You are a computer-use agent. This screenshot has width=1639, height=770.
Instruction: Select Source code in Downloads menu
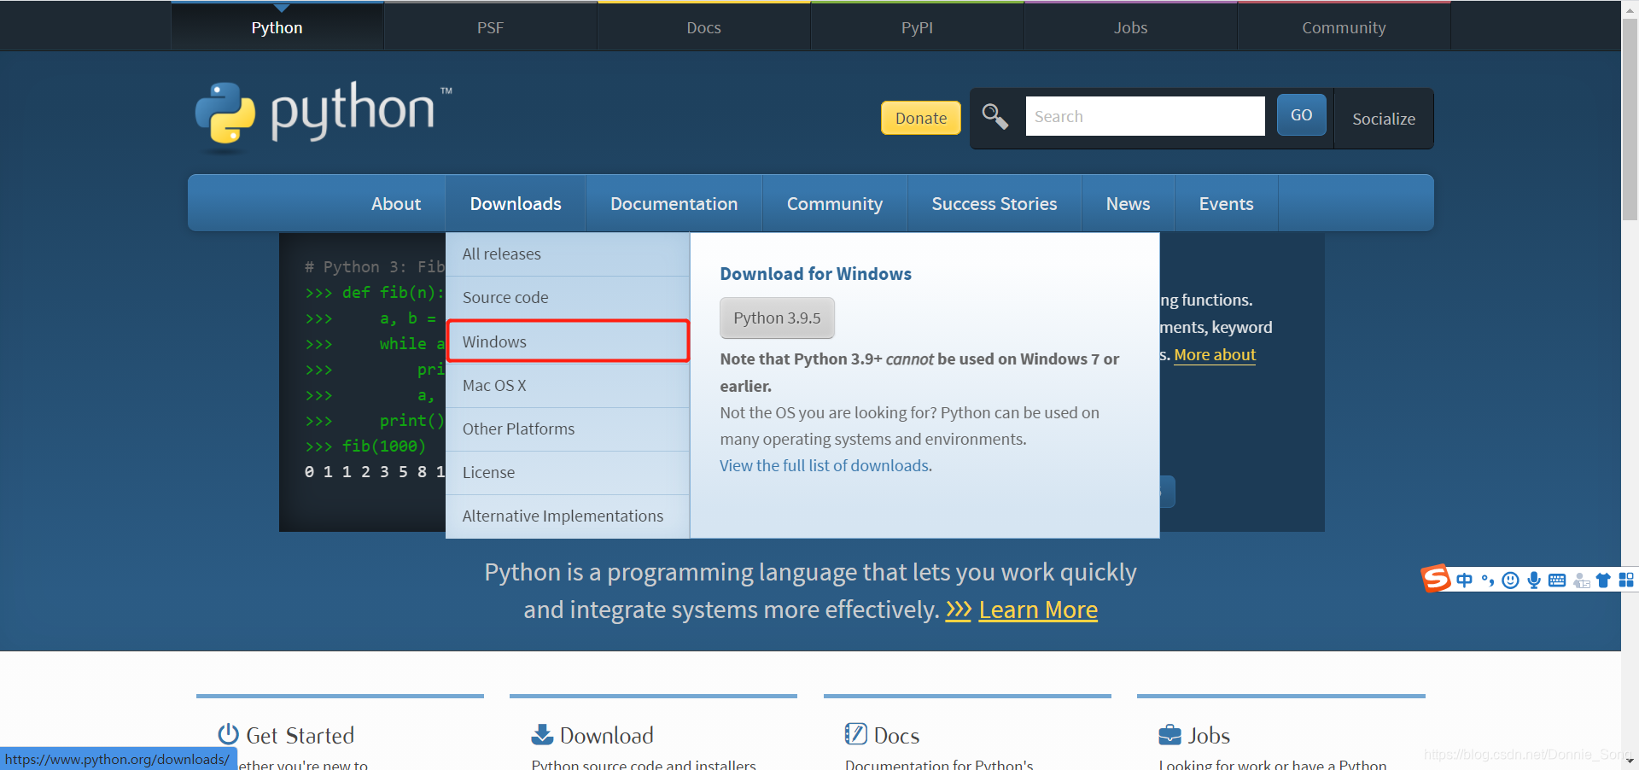point(568,298)
